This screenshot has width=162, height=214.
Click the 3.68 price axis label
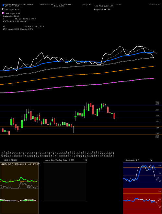pyautogui.click(x=157, y=110)
